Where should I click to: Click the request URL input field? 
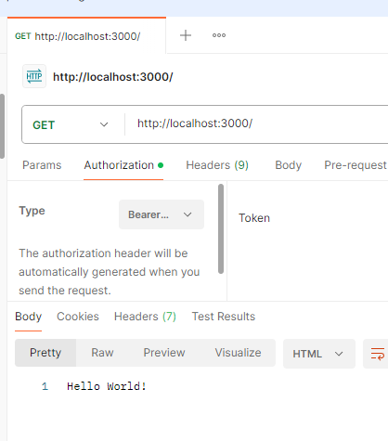pyautogui.click(x=257, y=124)
